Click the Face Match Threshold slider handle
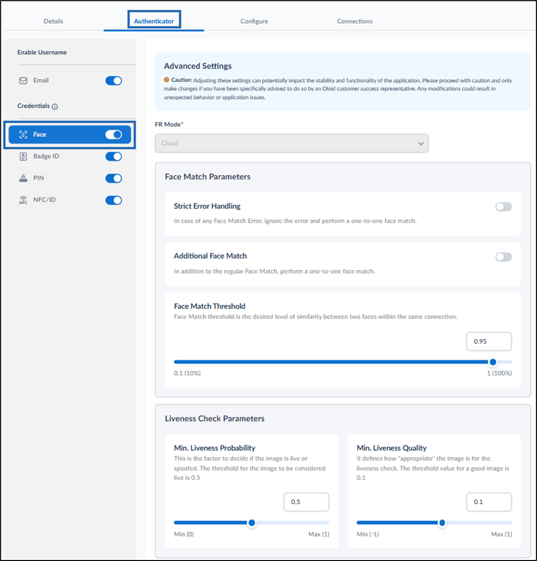The image size is (537, 561). (493, 362)
